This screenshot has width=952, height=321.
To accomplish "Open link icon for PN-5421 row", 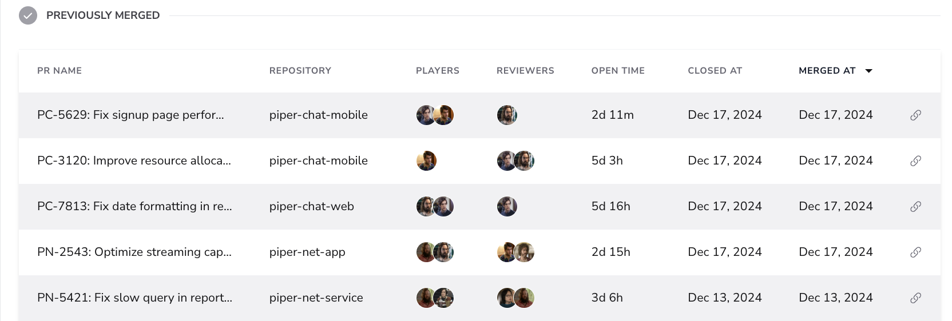I will (x=915, y=298).
